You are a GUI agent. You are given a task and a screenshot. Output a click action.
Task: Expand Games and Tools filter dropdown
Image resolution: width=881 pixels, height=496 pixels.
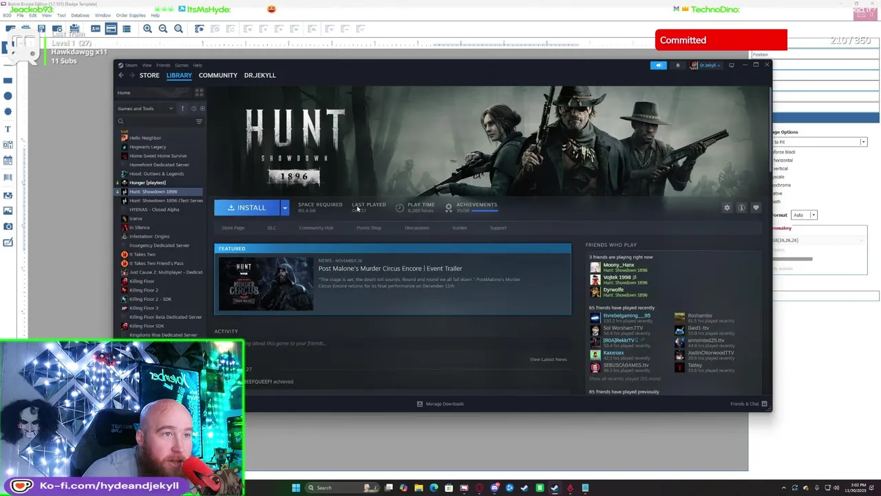pyautogui.click(x=146, y=108)
